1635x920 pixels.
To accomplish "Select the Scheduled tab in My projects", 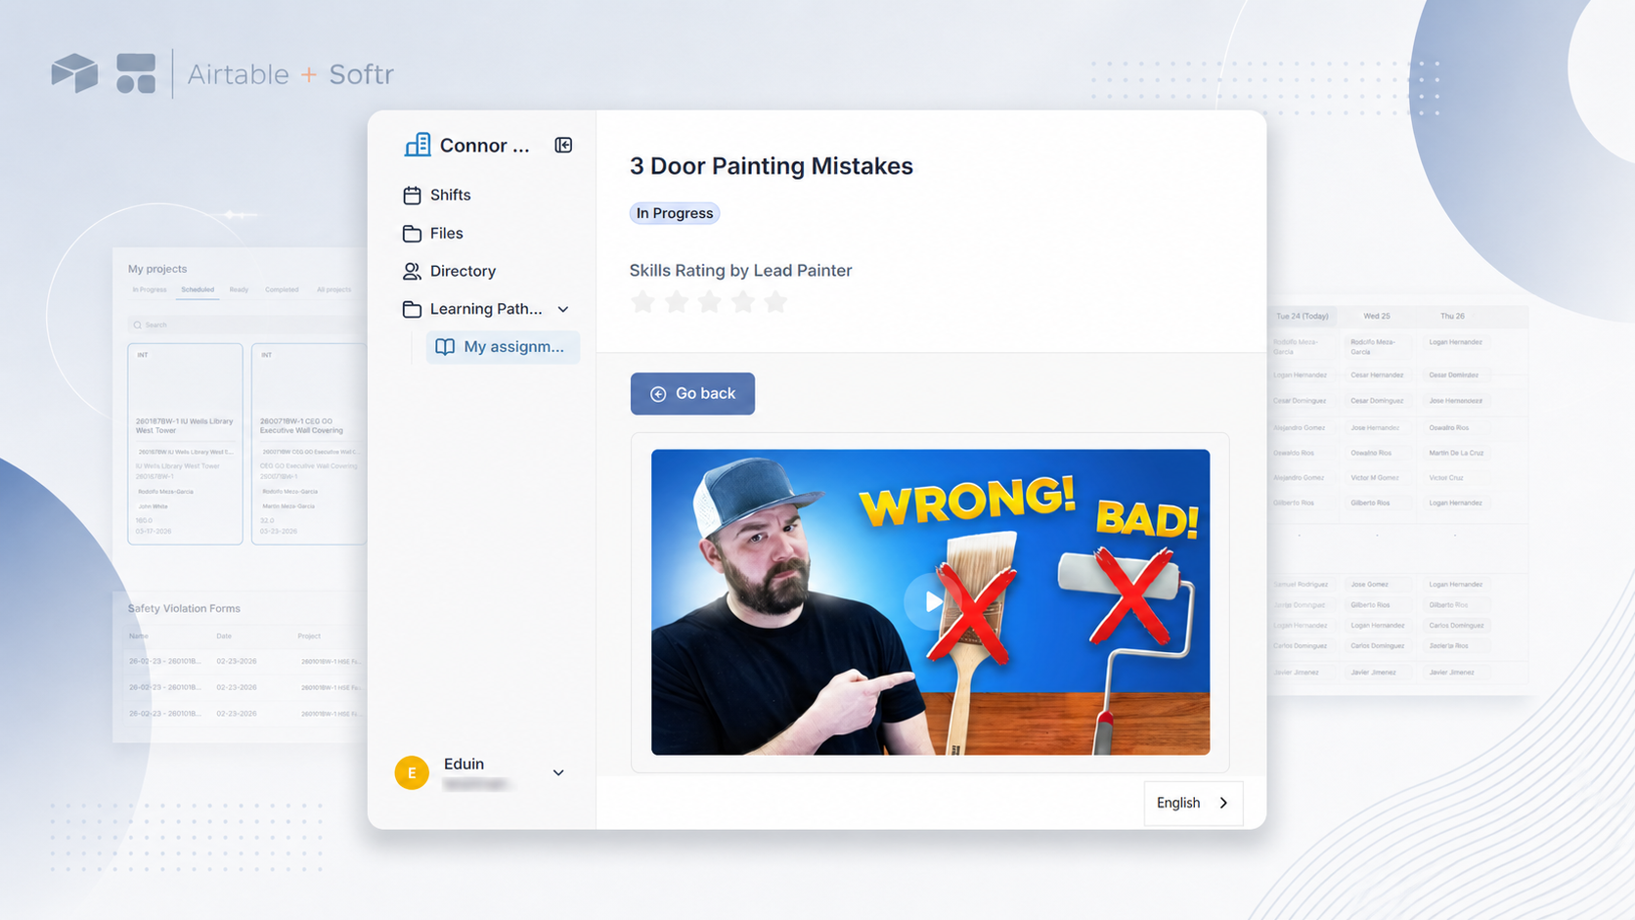I will 198,289.
